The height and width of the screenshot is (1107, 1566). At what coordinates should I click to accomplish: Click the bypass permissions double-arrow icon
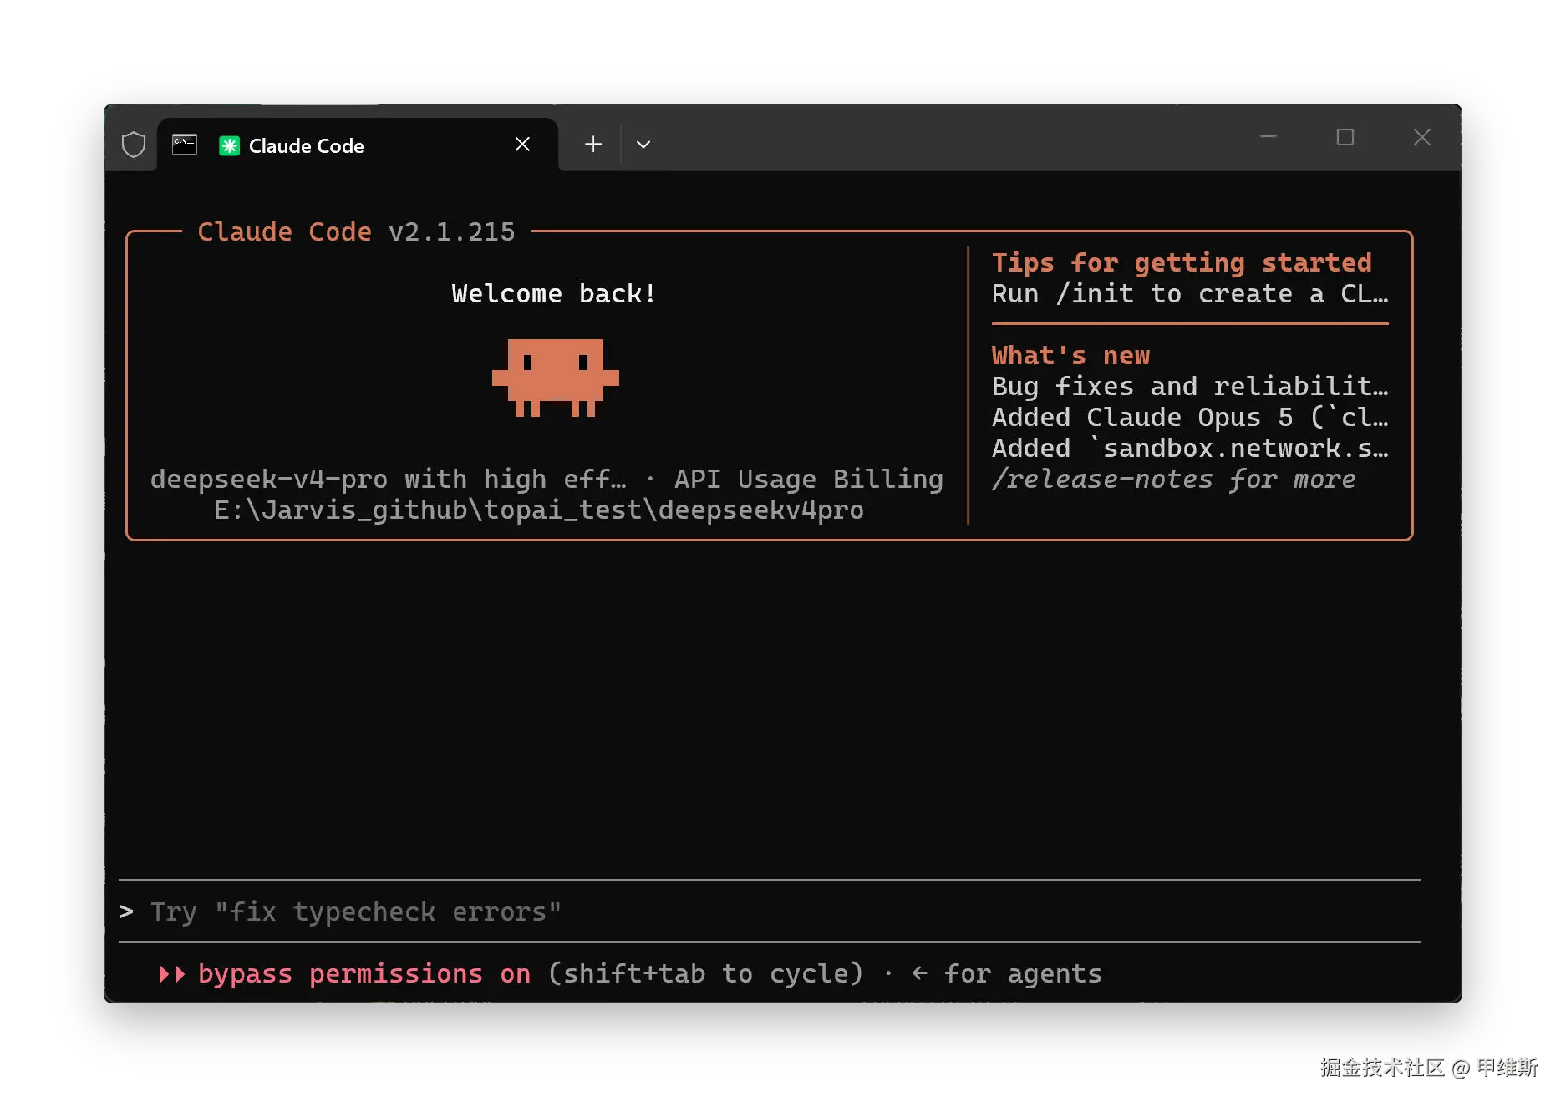click(x=172, y=974)
